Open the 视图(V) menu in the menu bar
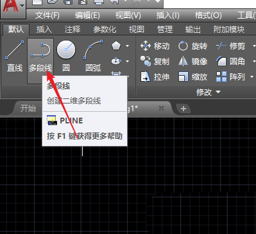 pos(128,15)
